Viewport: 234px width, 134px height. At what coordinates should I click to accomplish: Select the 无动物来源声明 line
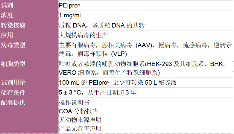click(x=80, y=120)
